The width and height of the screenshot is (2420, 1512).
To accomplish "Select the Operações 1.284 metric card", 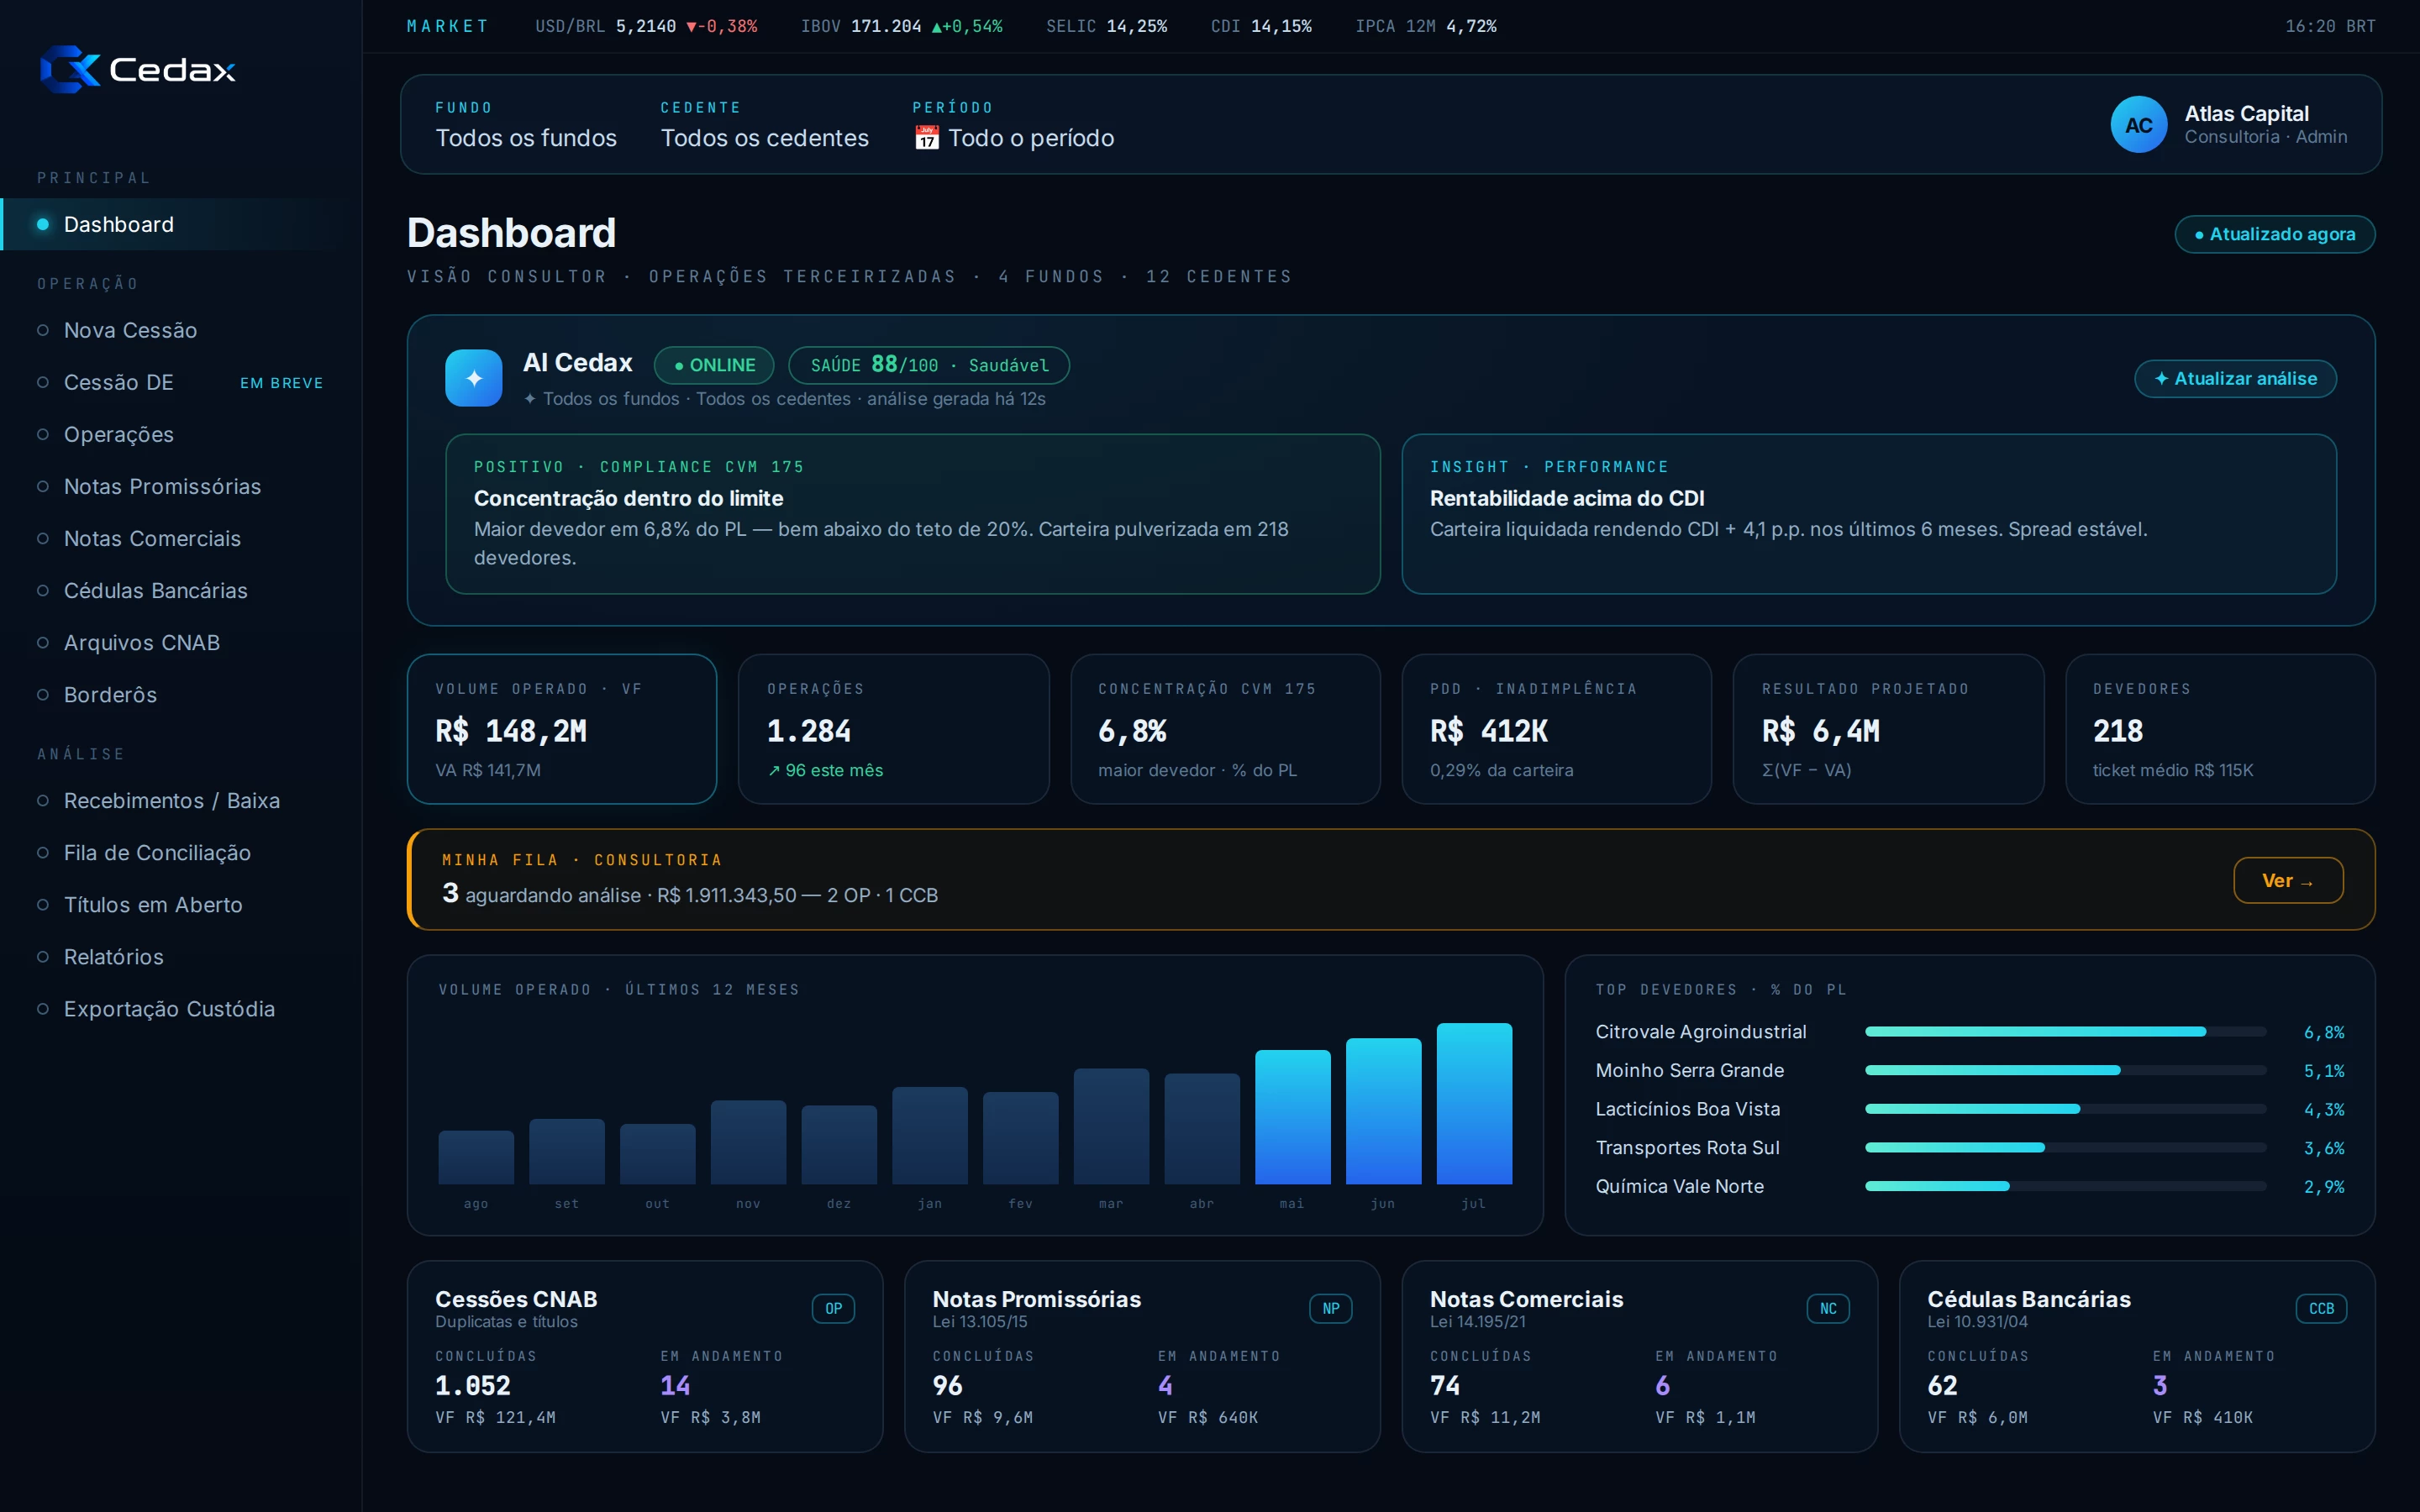I will (x=894, y=729).
